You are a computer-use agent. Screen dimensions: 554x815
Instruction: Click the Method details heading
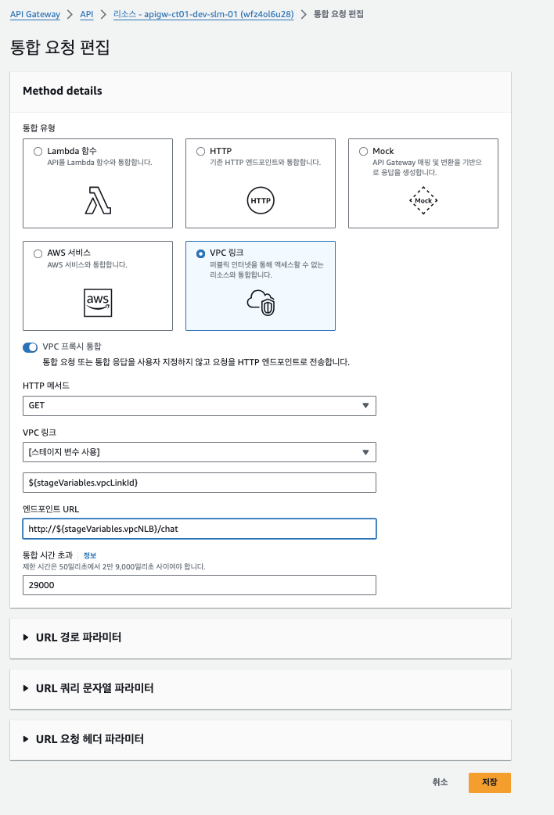63,91
